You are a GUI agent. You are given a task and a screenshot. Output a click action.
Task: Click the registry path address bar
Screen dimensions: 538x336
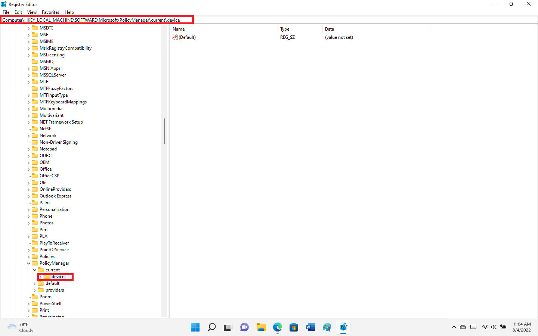(269, 20)
